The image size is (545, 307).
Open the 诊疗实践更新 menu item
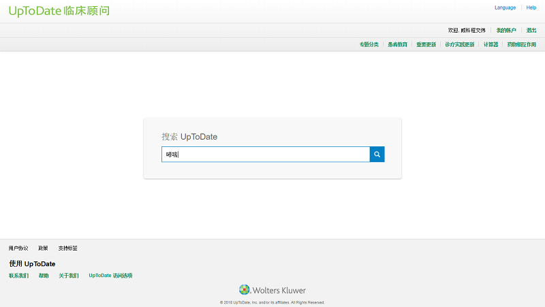(459, 44)
